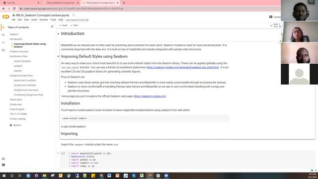Viewport: 318px width, 179px height.
Task: Open the Insert menu
Action: [x=34, y=20]
